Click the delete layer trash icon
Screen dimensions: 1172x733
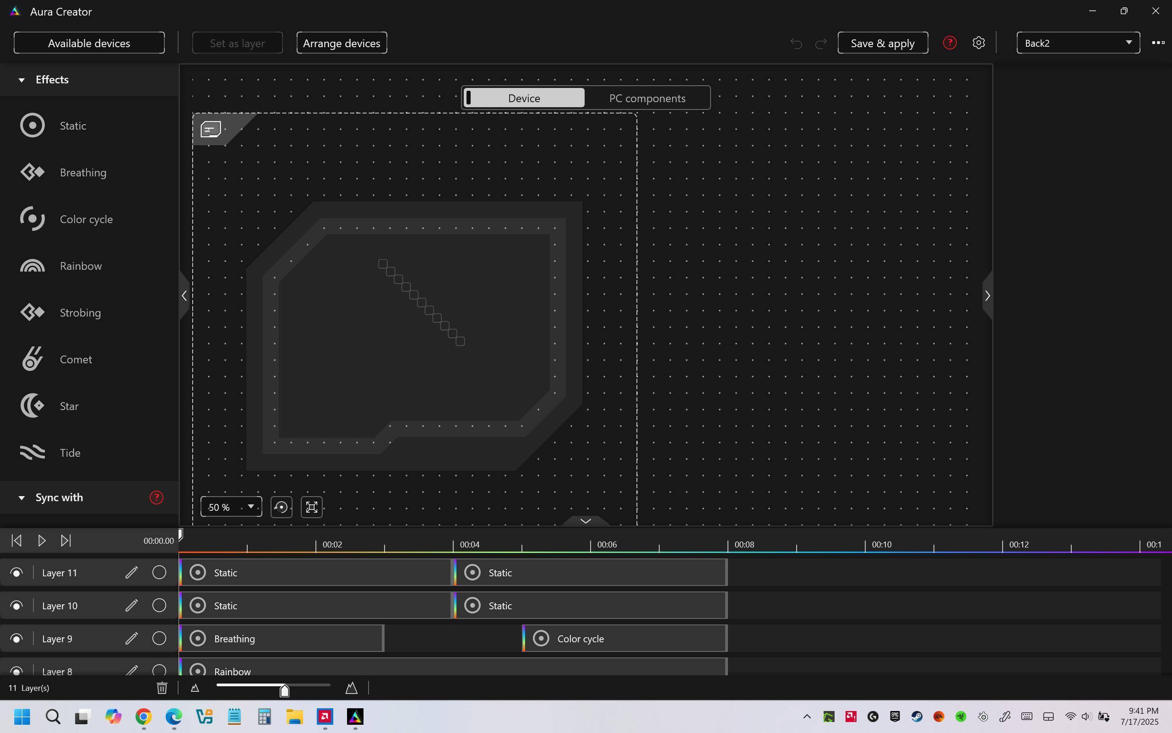pos(162,688)
